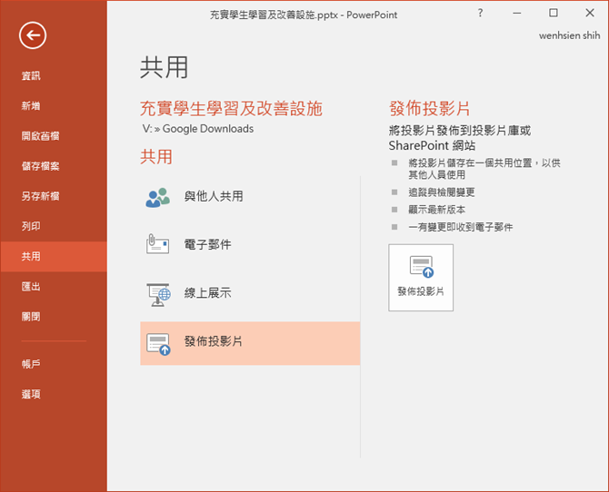The height and width of the screenshot is (492, 609).
Task: Minimize the PowerPoint window
Action: pyautogui.click(x=517, y=13)
